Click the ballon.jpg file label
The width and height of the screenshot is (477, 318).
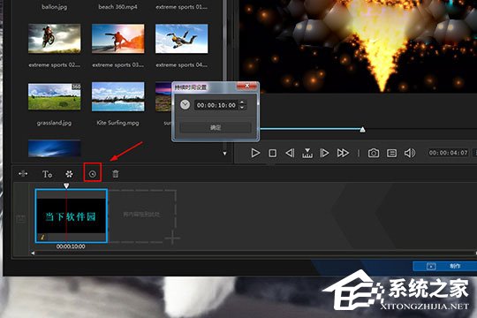click(55, 7)
